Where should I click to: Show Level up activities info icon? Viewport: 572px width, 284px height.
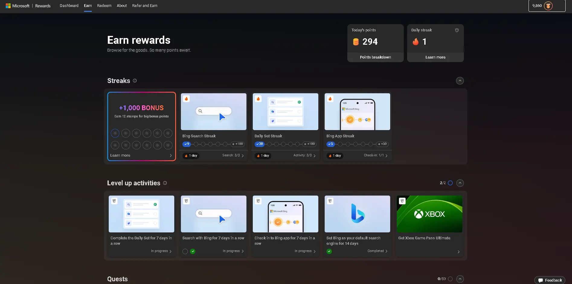pos(165,183)
